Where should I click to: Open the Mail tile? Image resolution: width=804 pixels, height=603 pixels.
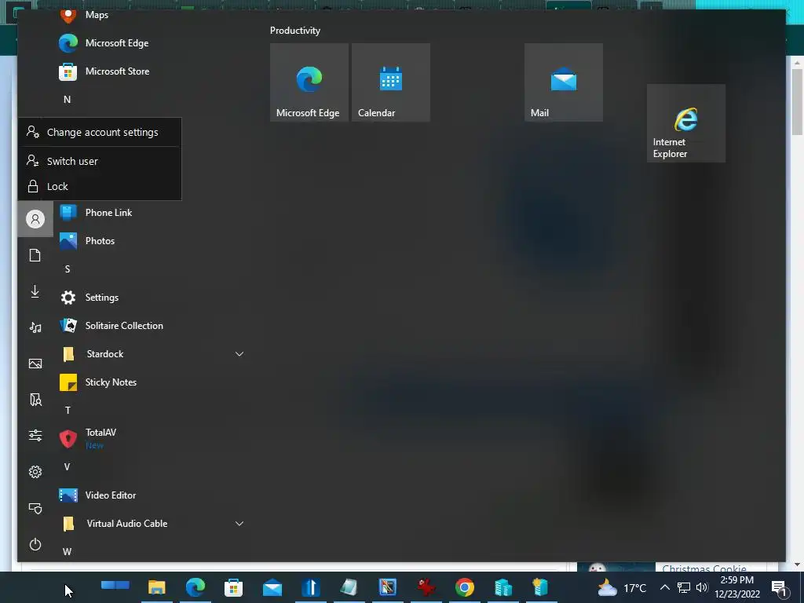tap(564, 82)
